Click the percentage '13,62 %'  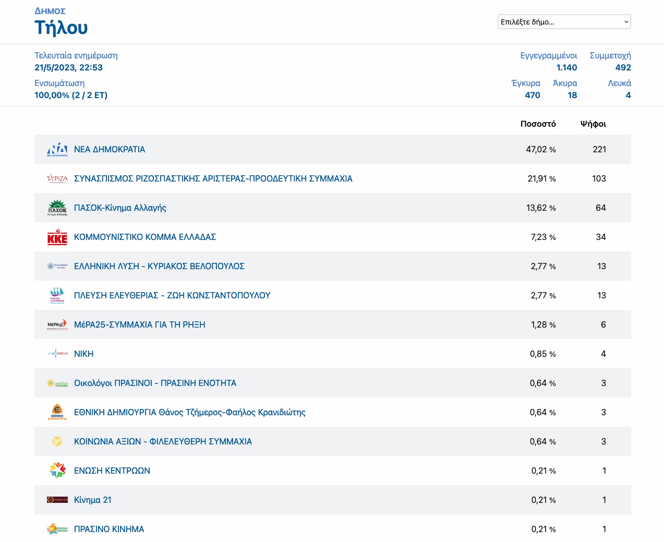(541, 208)
